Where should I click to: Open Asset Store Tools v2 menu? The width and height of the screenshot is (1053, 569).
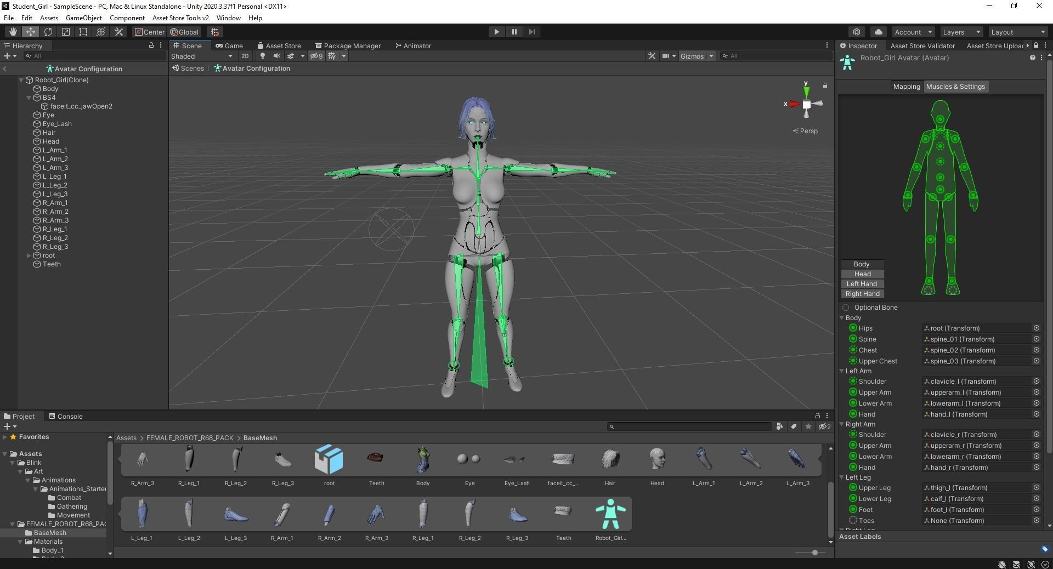[x=180, y=18]
